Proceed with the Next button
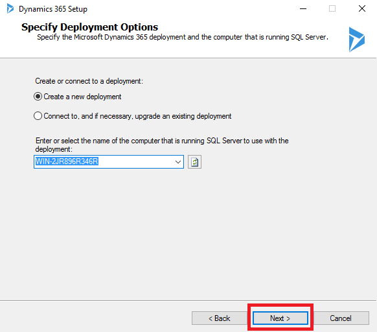The height and width of the screenshot is (332, 377). [280, 318]
